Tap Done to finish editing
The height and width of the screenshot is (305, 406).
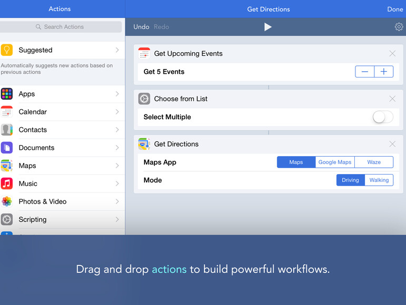pos(395,9)
